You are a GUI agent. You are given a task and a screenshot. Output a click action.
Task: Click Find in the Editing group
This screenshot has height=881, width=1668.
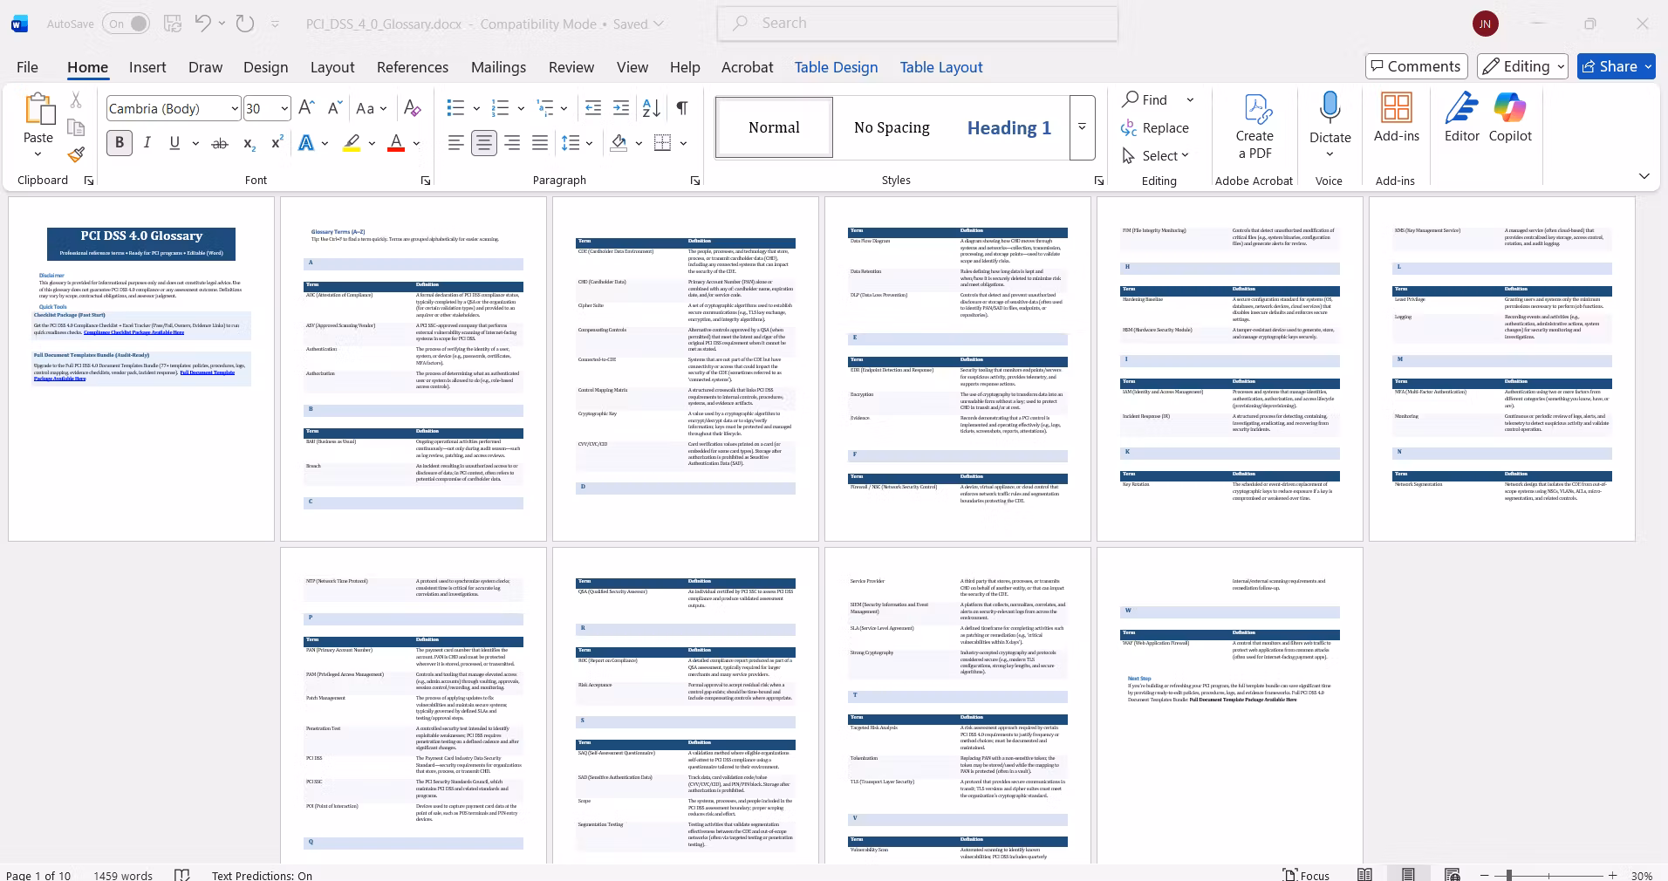click(x=1145, y=99)
